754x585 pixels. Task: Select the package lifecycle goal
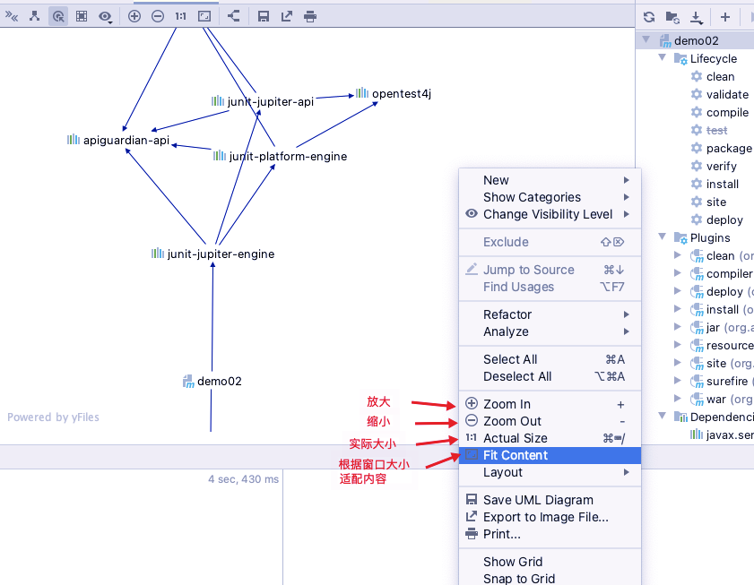722,149
